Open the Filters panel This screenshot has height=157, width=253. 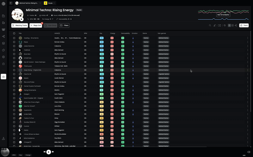(64, 25)
